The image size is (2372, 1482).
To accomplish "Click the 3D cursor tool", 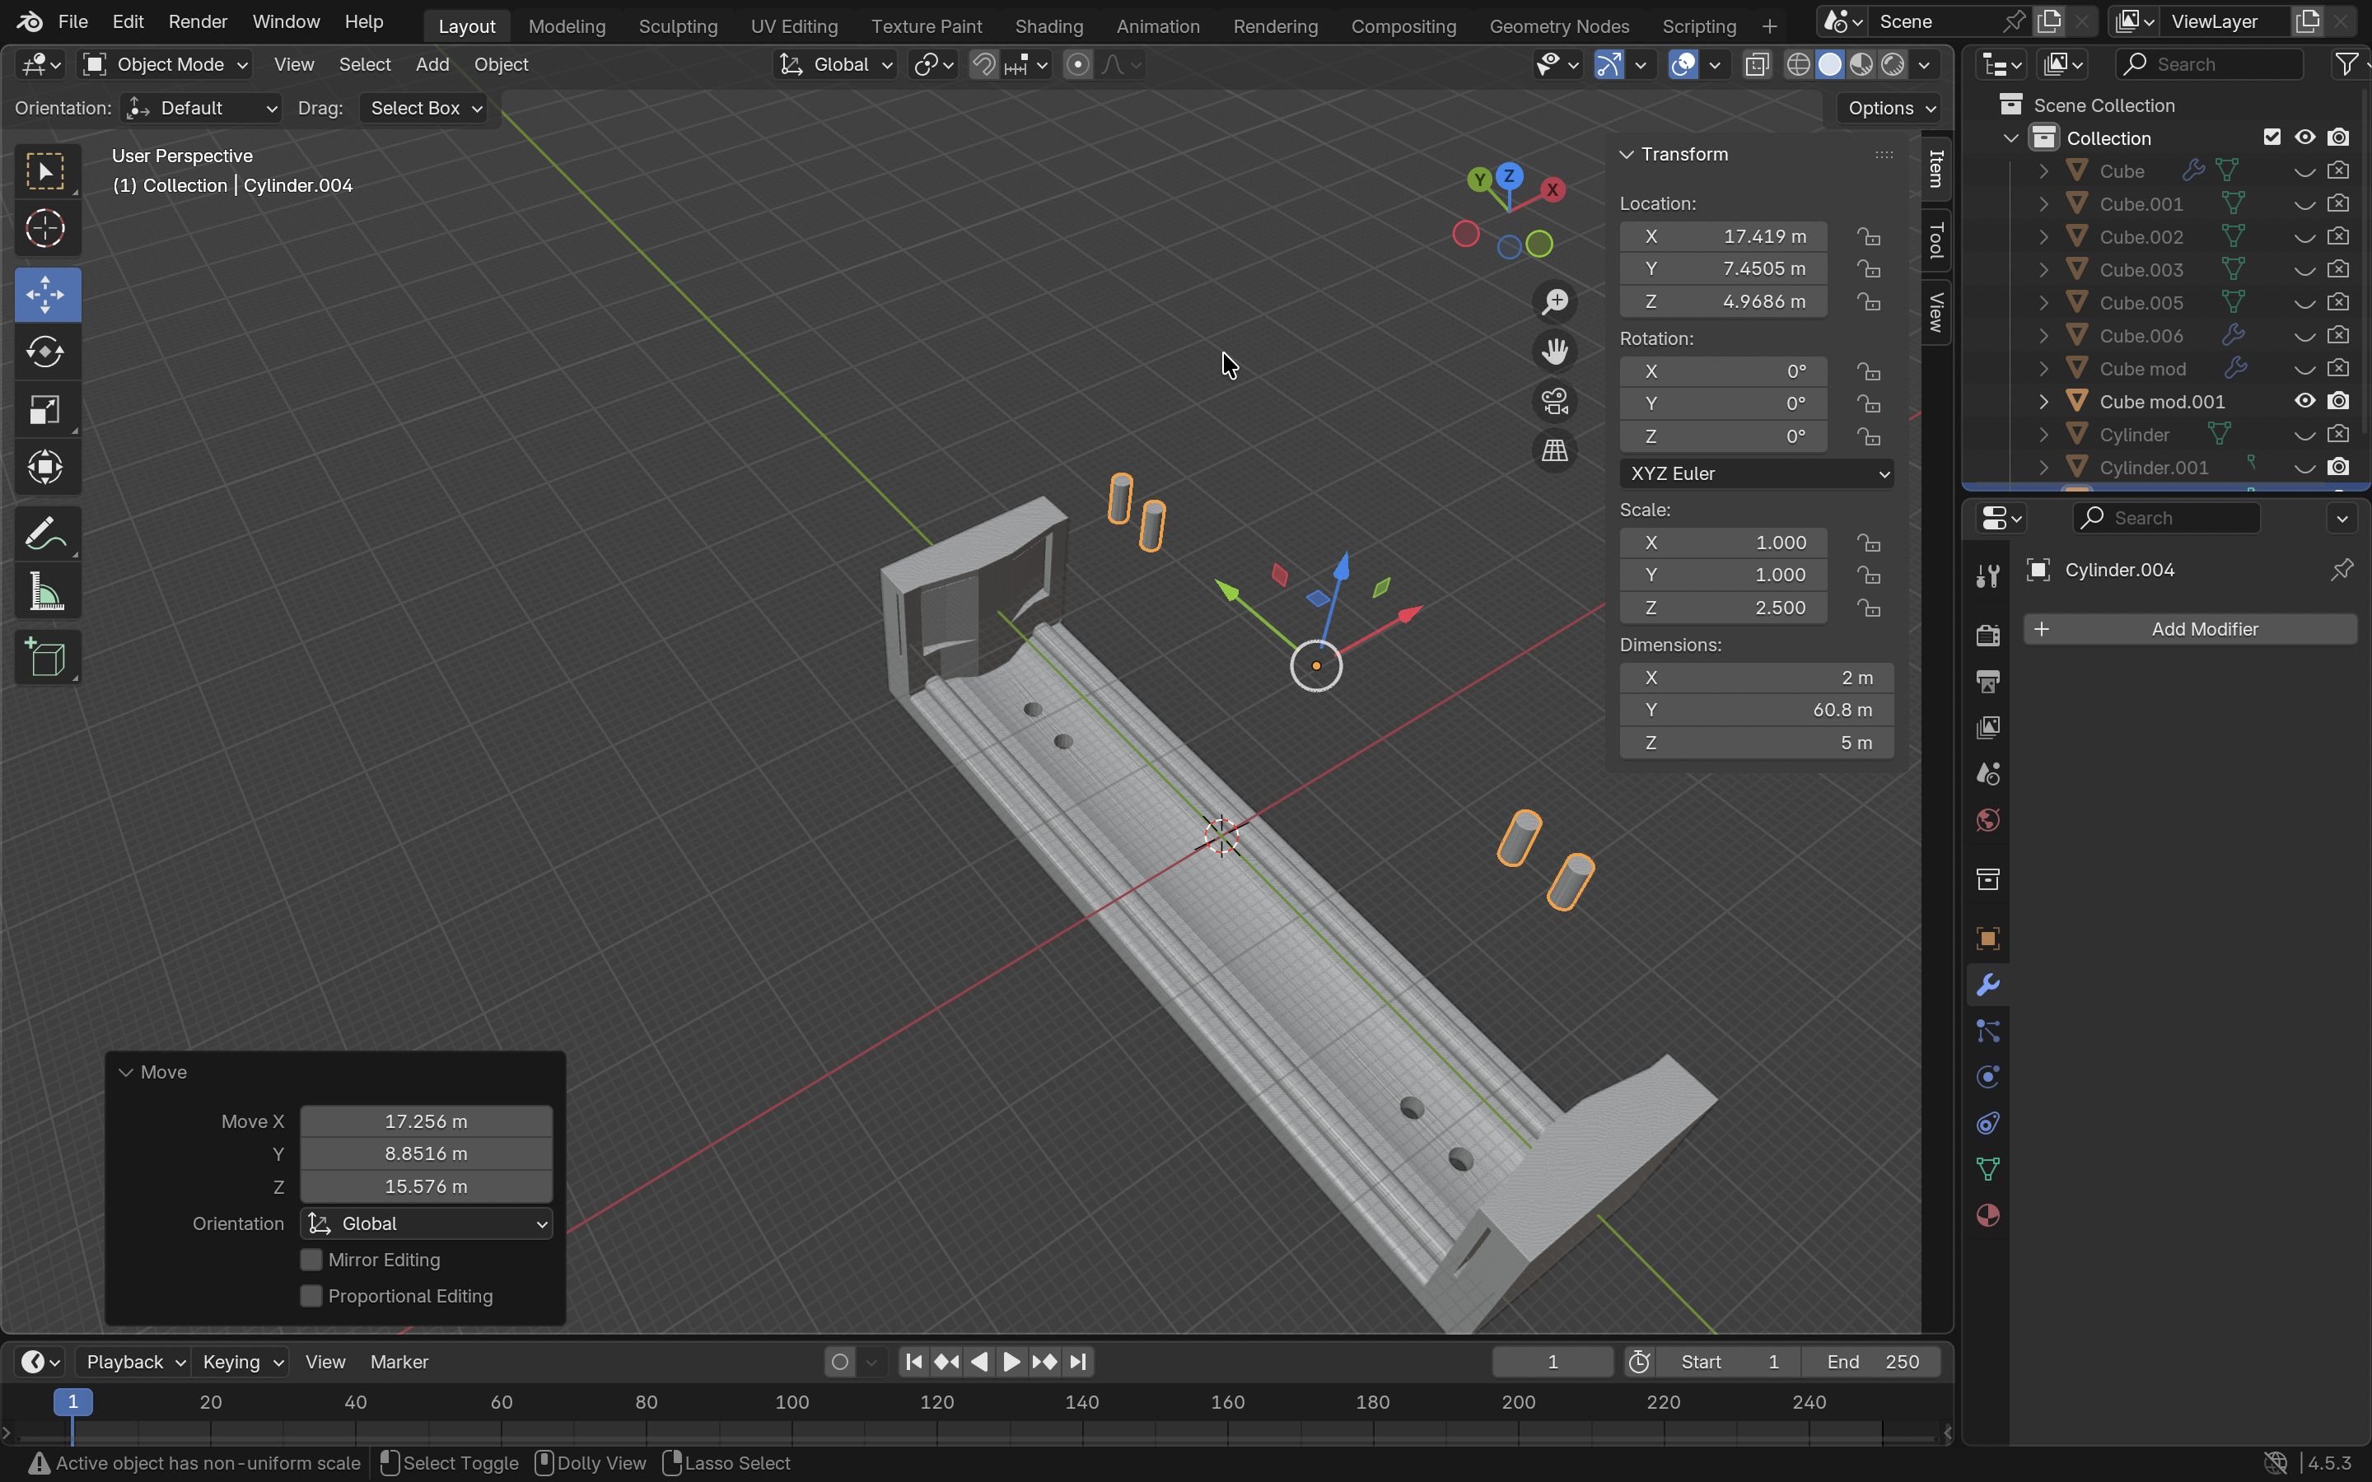I will tap(46, 230).
